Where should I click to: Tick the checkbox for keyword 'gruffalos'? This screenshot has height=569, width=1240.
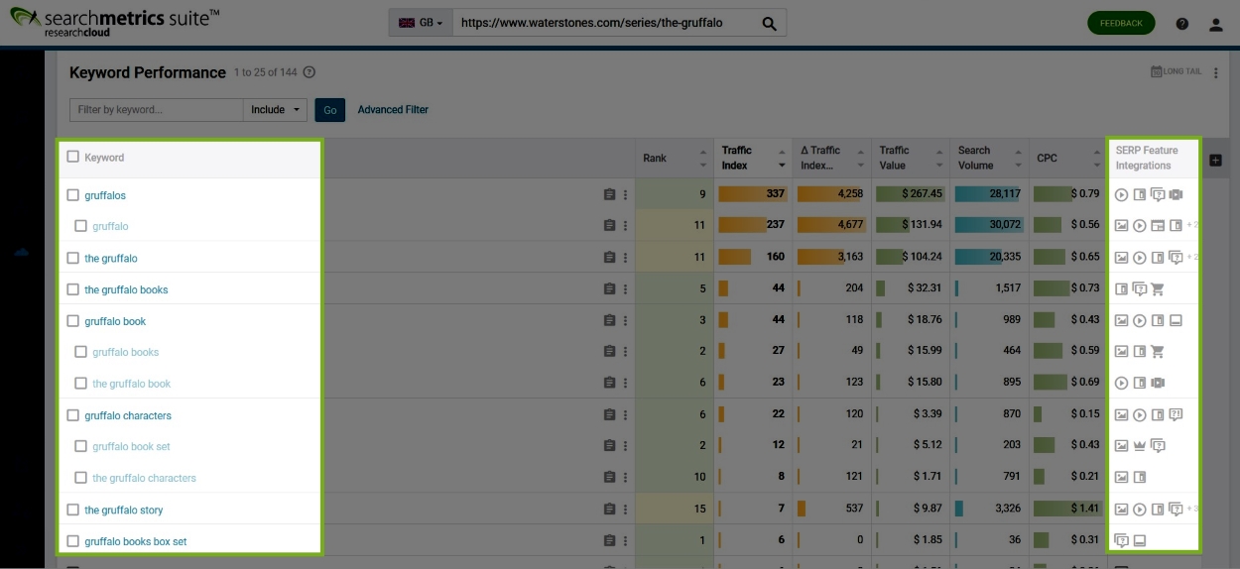click(x=72, y=195)
